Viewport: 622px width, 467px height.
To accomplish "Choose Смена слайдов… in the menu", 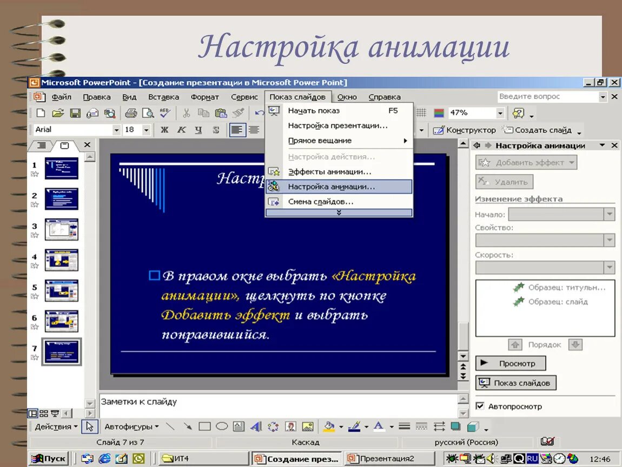I will (339, 202).
